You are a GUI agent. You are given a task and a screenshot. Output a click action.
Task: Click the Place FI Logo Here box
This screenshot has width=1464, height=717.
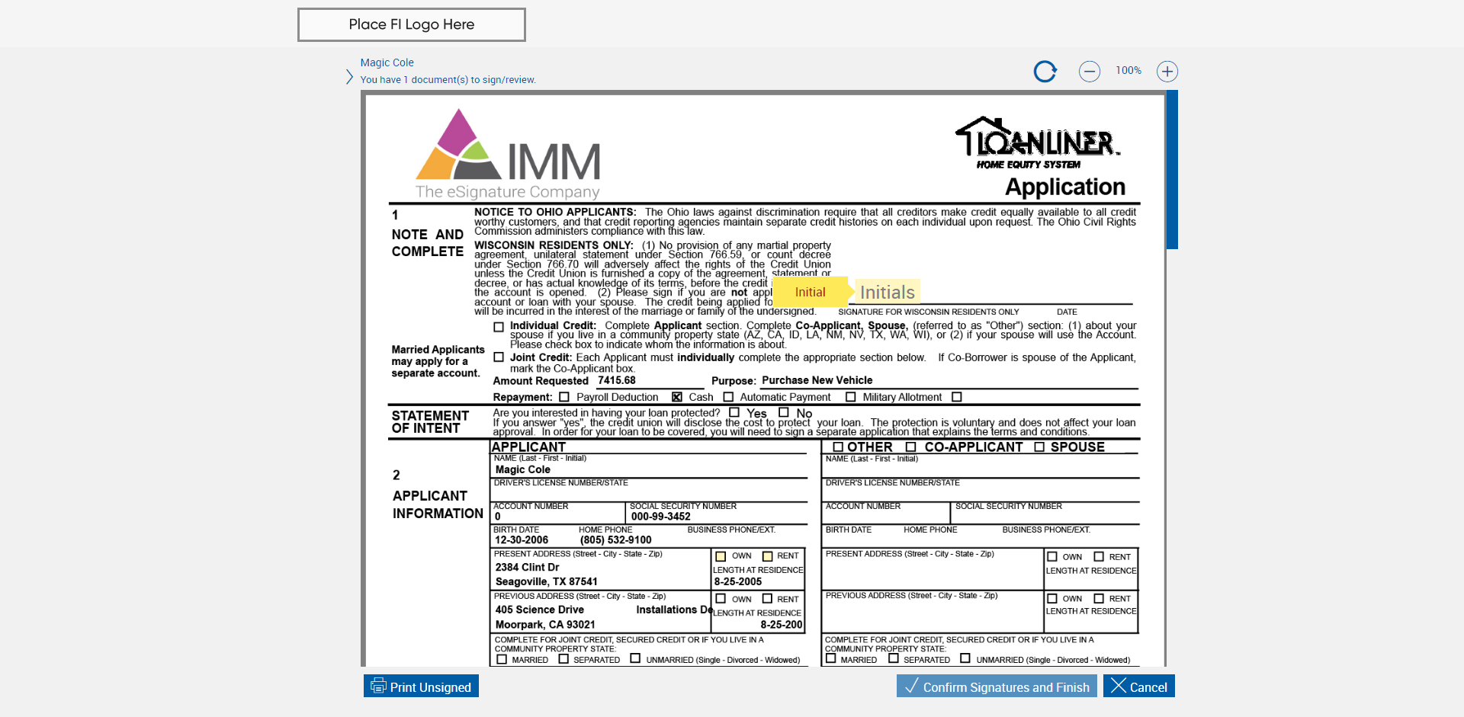pyautogui.click(x=412, y=24)
